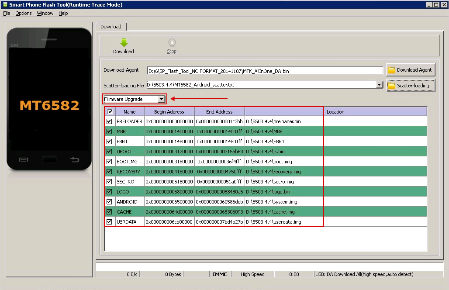The height and width of the screenshot is (290, 449).
Task: Click the Scatter-loading folder button
Action: coord(410,86)
